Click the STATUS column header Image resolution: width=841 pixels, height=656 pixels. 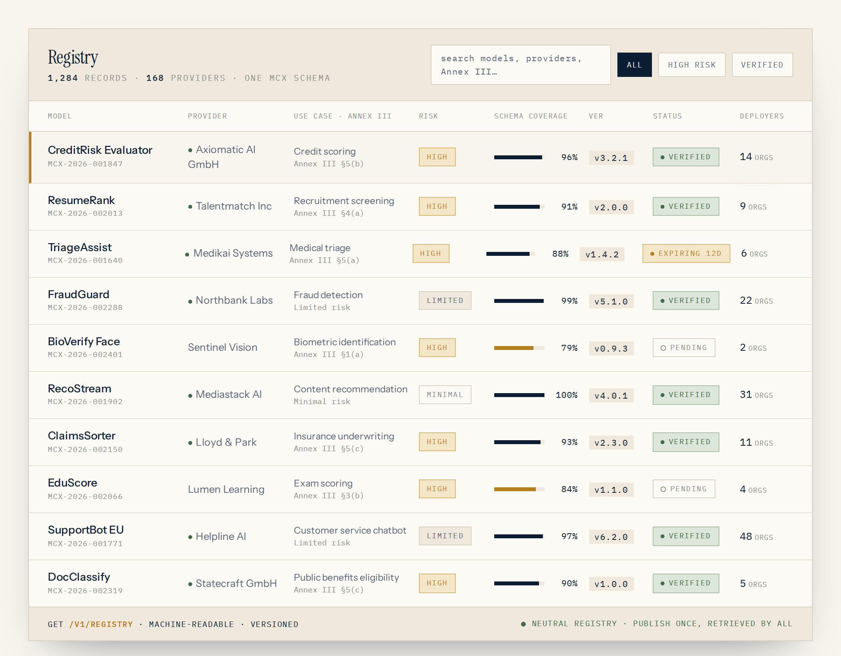[667, 116]
